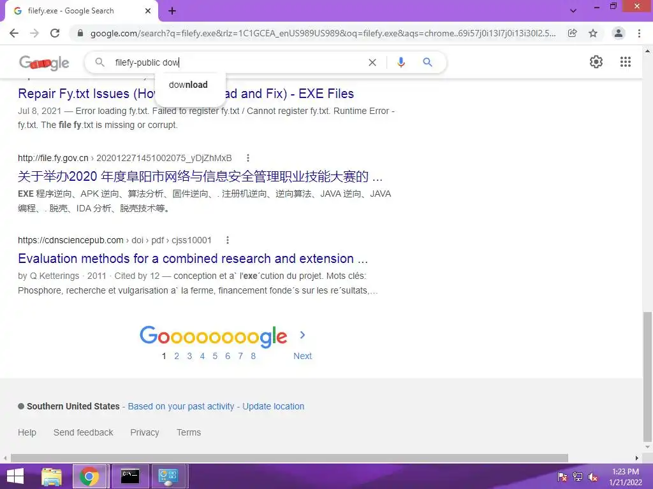Viewport: 653px width, 489px height.
Task: Choose the 'download' autocomplete suggestion
Action: (x=188, y=85)
